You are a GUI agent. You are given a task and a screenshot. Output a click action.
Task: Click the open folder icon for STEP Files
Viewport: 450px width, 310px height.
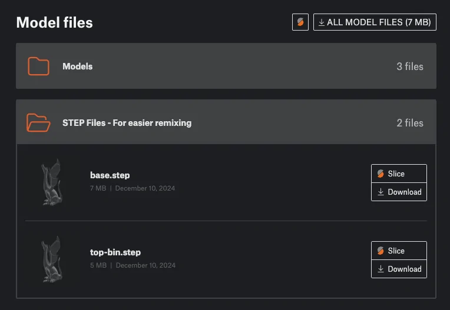click(x=38, y=122)
